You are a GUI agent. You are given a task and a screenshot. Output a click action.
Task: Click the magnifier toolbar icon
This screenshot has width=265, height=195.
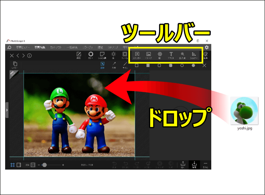[x=182, y=55]
